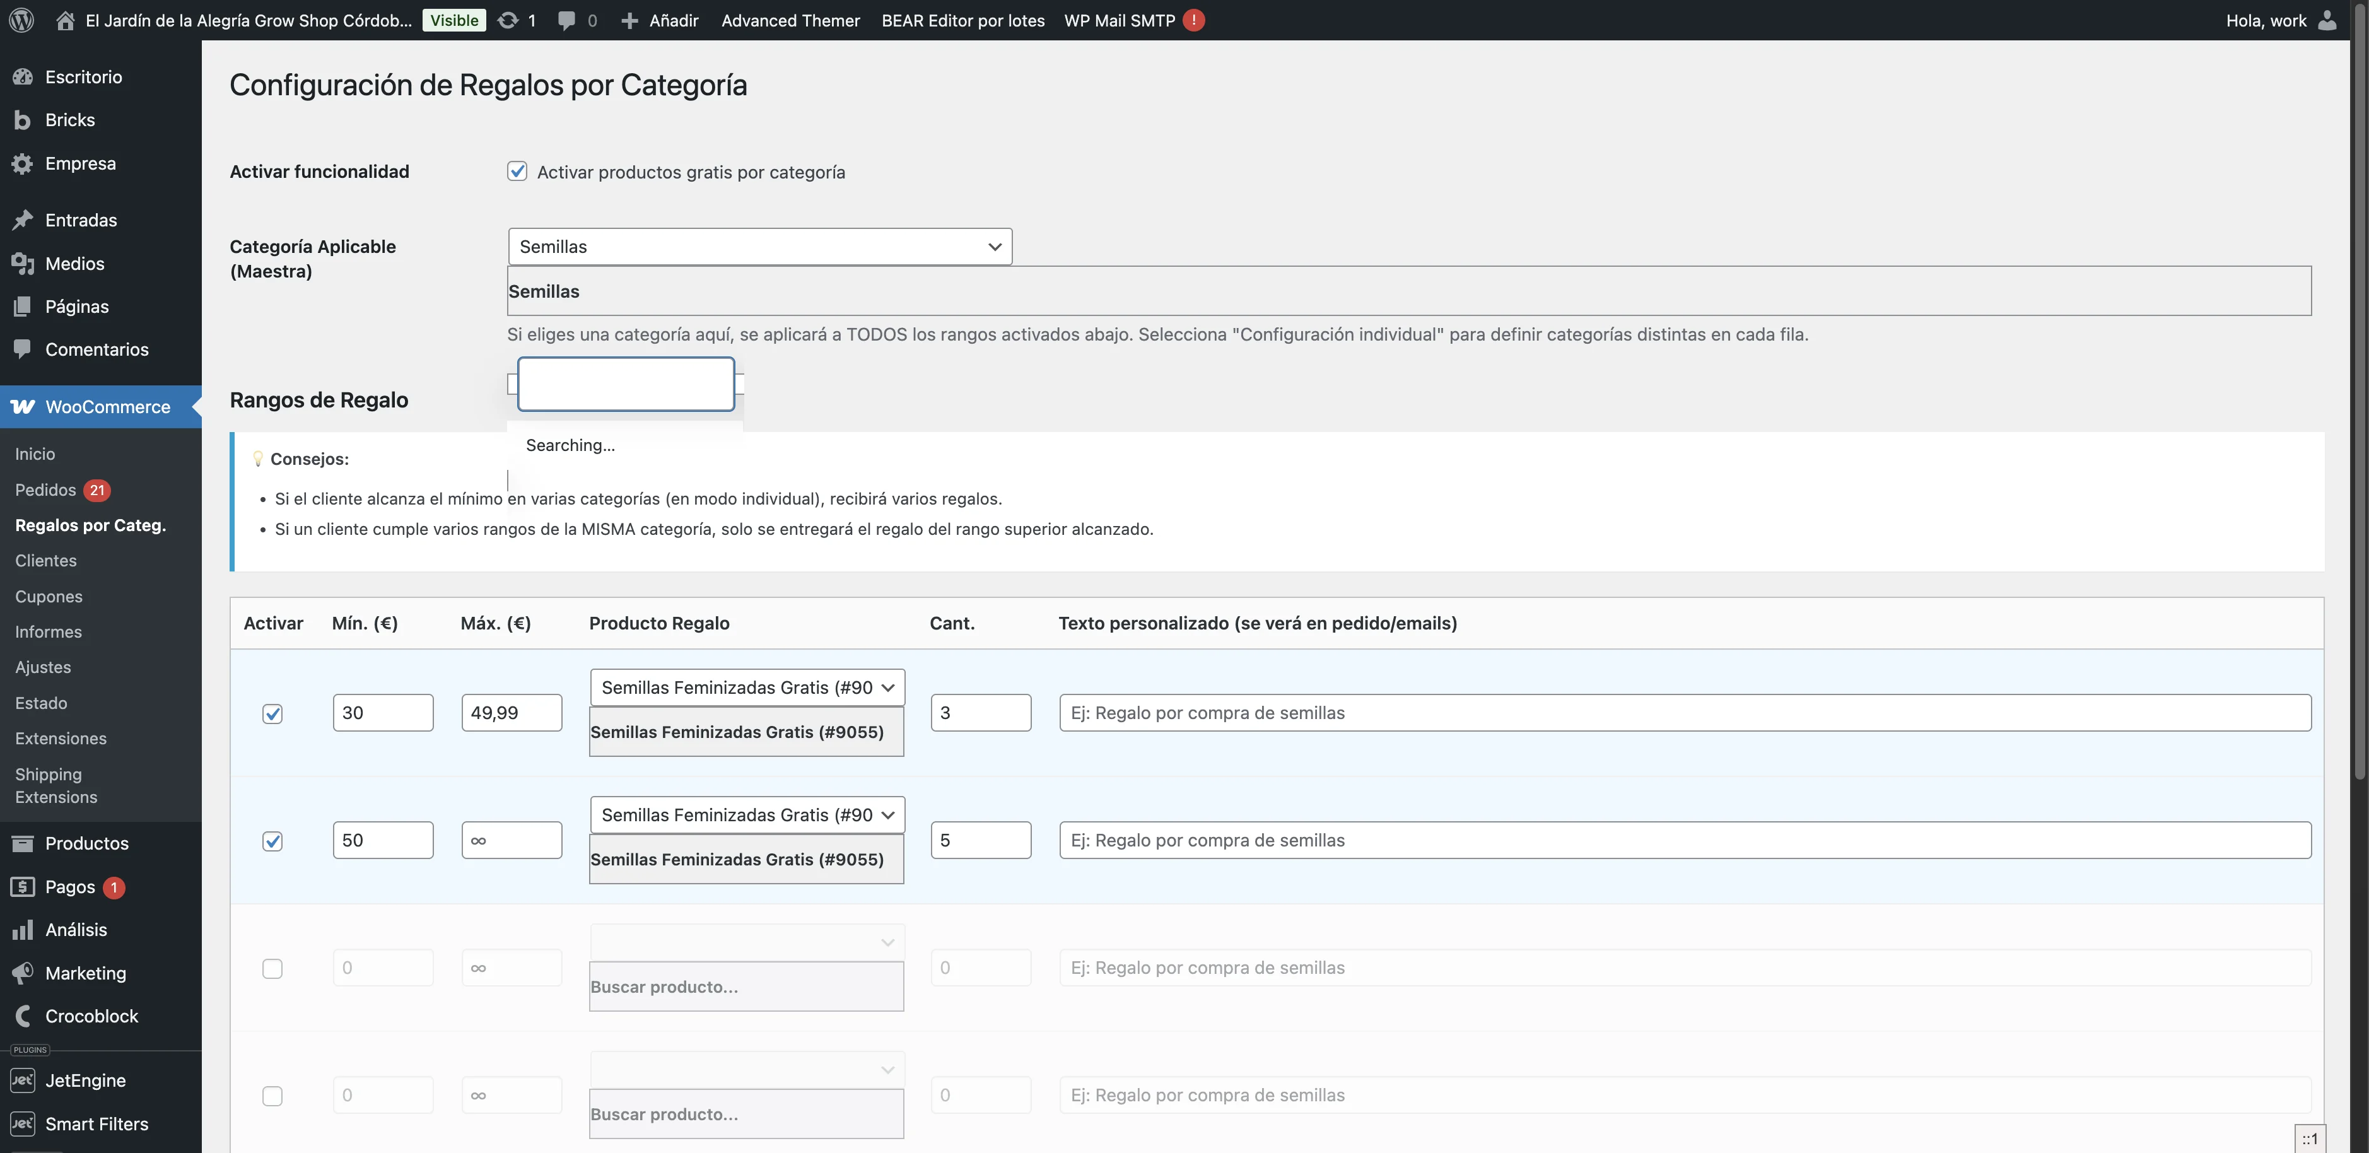
Task: Enable the third empty gift range checkbox
Action: pyautogui.click(x=272, y=968)
